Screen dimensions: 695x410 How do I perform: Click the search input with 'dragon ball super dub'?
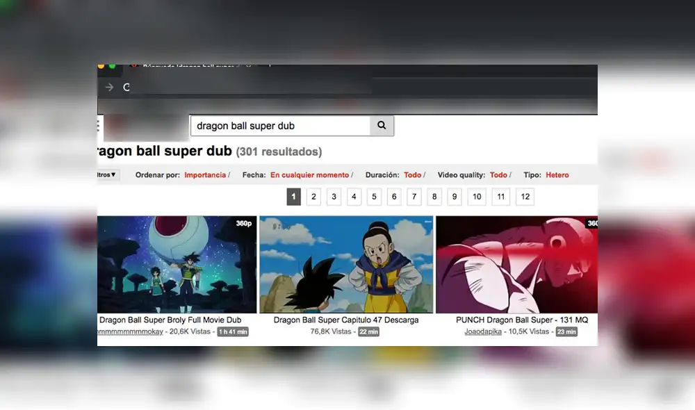coord(278,126)
